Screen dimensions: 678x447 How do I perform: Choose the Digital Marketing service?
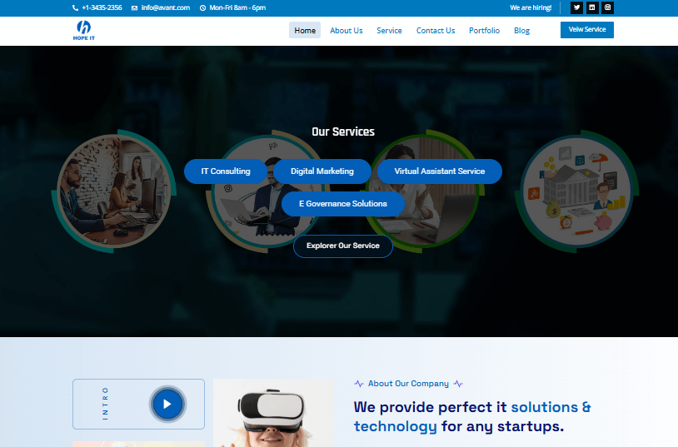[x=322, y=171]
